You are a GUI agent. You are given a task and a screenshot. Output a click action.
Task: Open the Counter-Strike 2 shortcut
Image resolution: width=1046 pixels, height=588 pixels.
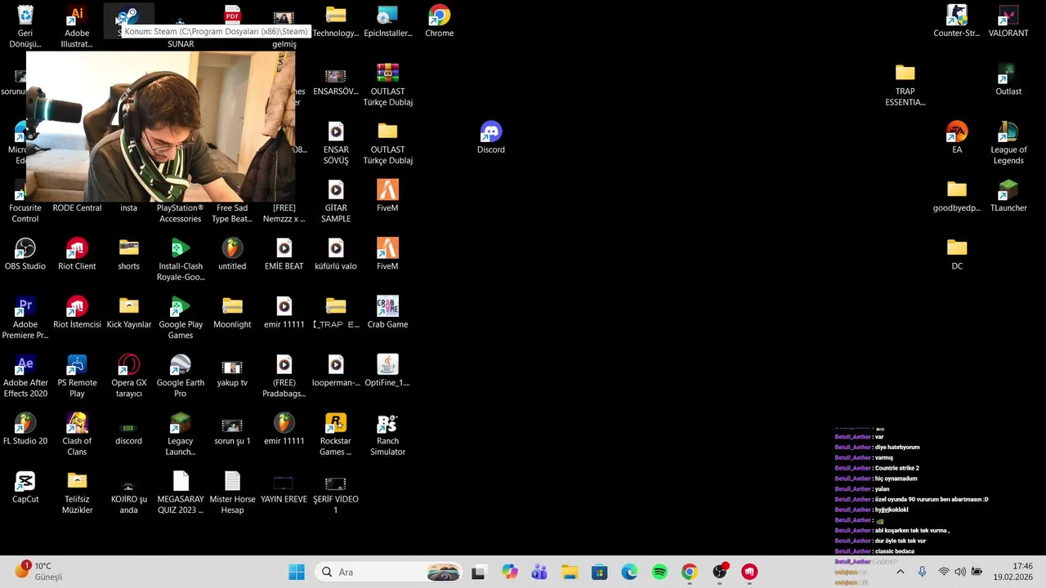(x=956, y=21)
